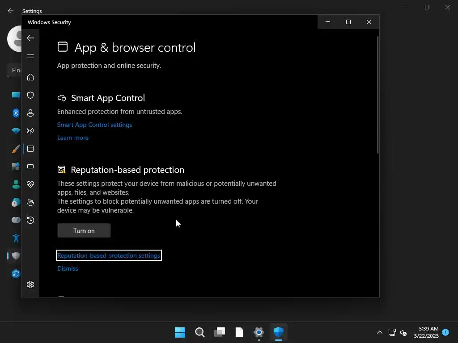The image size is (458, 343).
Task: Click the muted volume tray icon
Action: [x=403, y=332]
